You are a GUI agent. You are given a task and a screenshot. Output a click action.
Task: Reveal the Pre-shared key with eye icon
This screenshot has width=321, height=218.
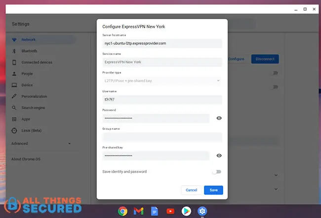(219, 156)
